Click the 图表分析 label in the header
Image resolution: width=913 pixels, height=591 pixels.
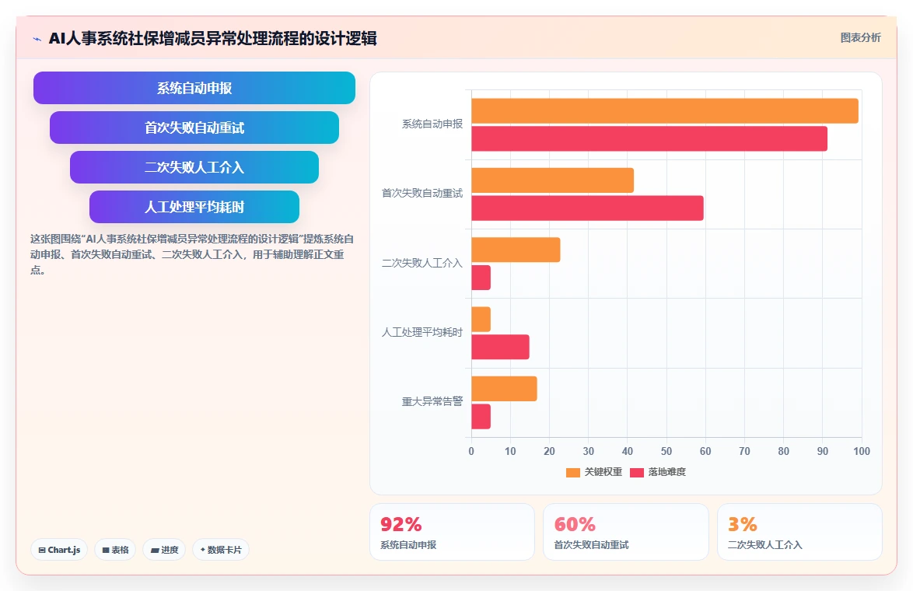pyautogui.click(x=860, y=38)
